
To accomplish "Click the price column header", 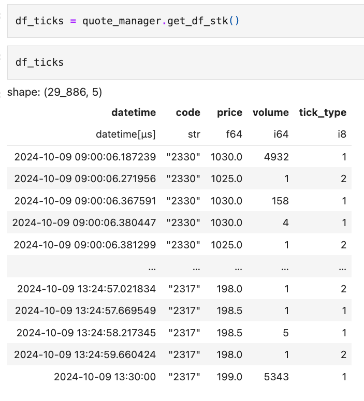I will [229, 112].
